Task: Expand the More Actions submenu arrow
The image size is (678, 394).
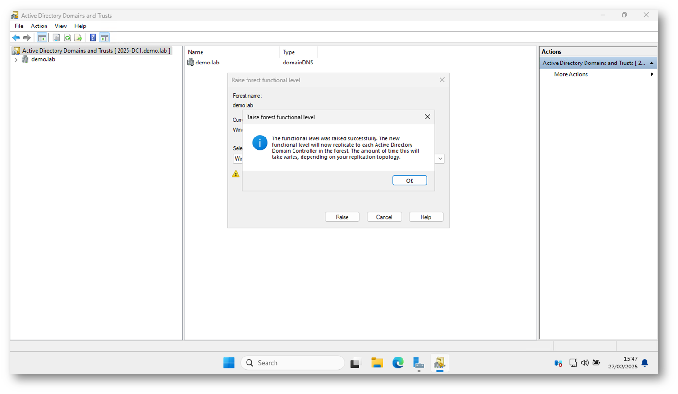Action: (x=652, y=74)
